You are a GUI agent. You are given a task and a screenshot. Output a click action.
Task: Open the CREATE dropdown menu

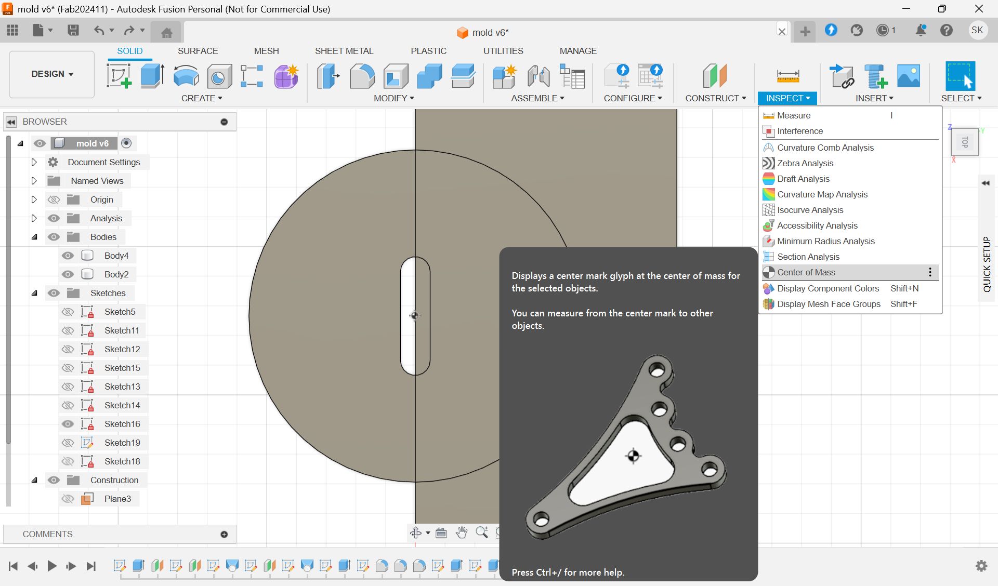pos(202,98)
